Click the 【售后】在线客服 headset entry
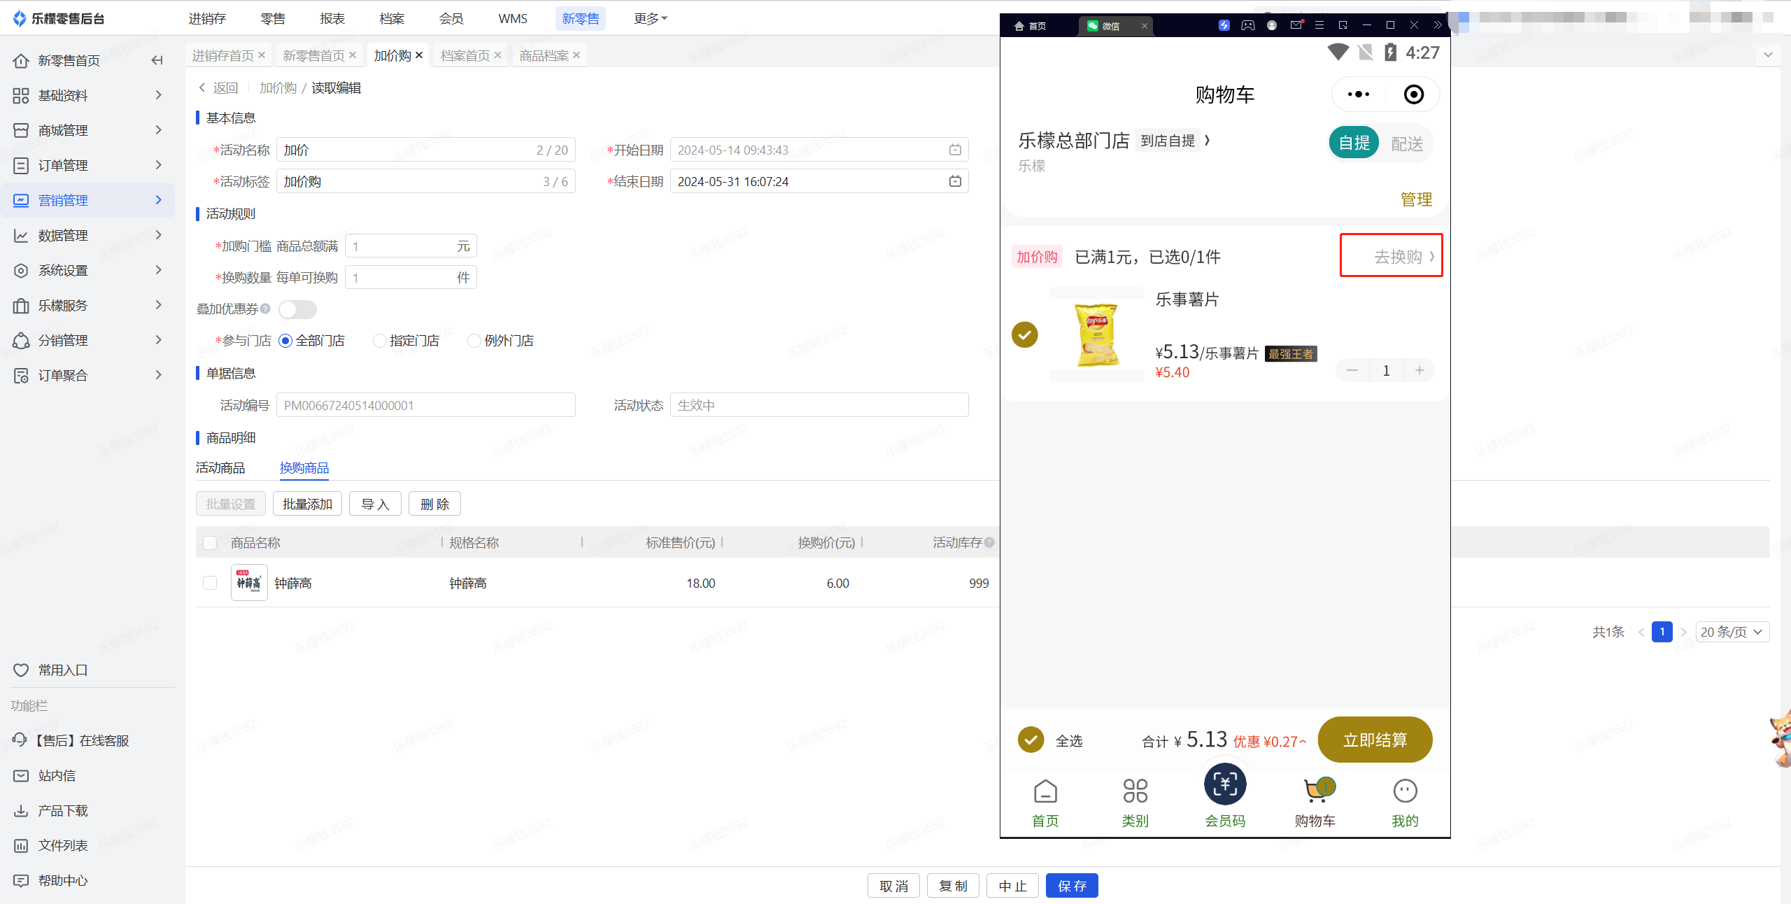Viewport: 1791px width, 904px height. [x=71, y=740]
